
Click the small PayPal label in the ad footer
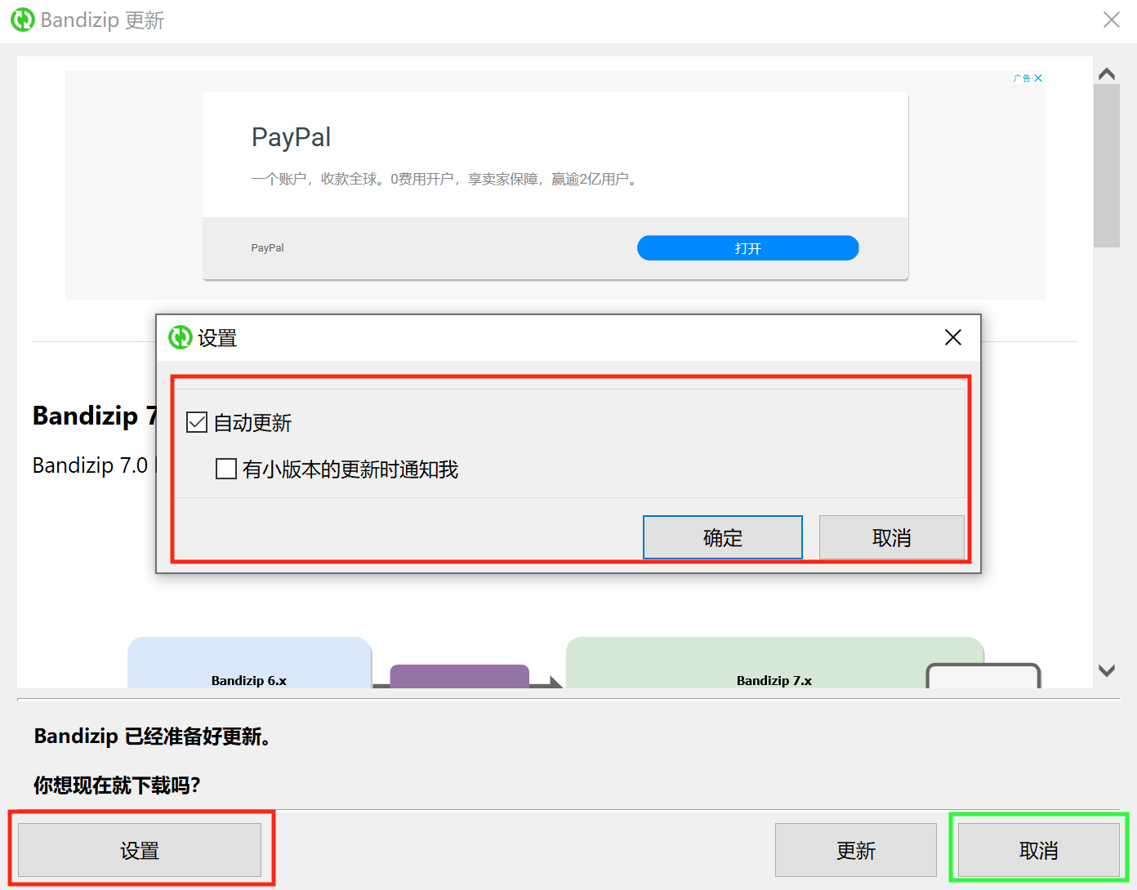point(267,248)
